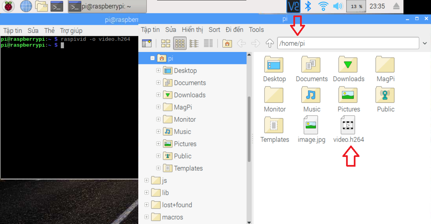Open the volume control speaker icon

[337, 6]
